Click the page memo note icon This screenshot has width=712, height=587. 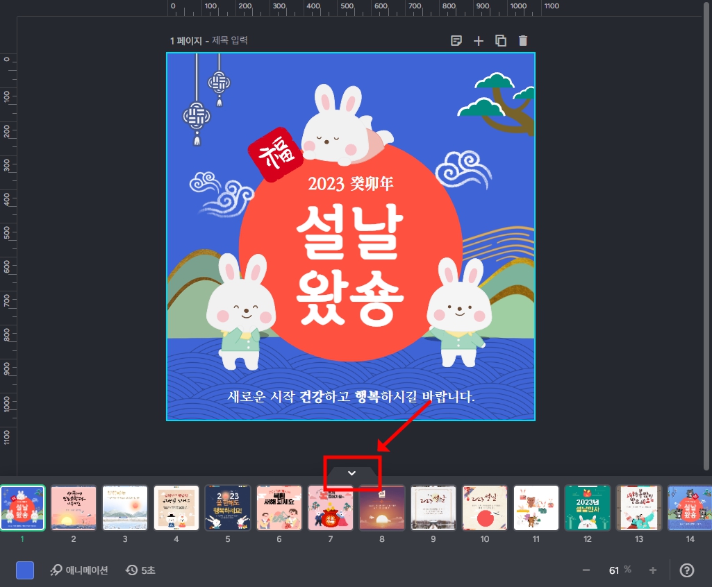pyautogui.click(x=456, y=40)
